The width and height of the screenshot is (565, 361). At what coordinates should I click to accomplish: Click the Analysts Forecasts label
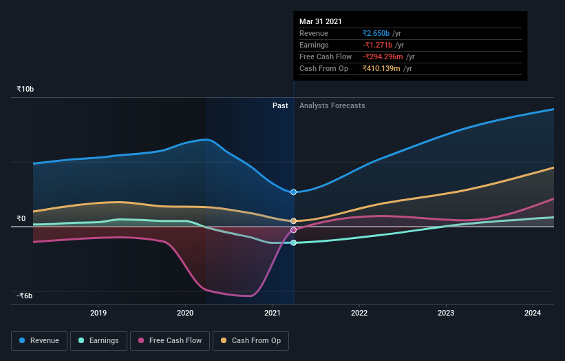tap(332, 105)
